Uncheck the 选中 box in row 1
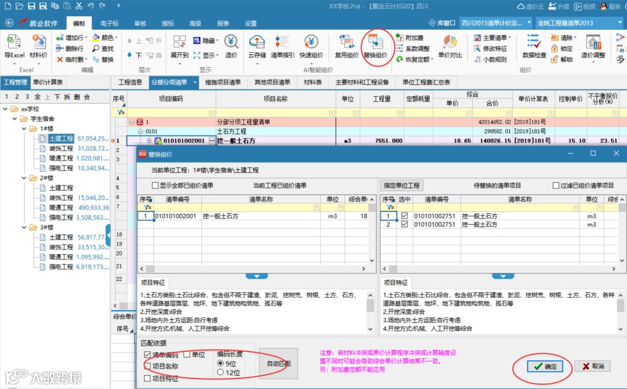Screen dimensions: 627x389 tap(404, 215)
